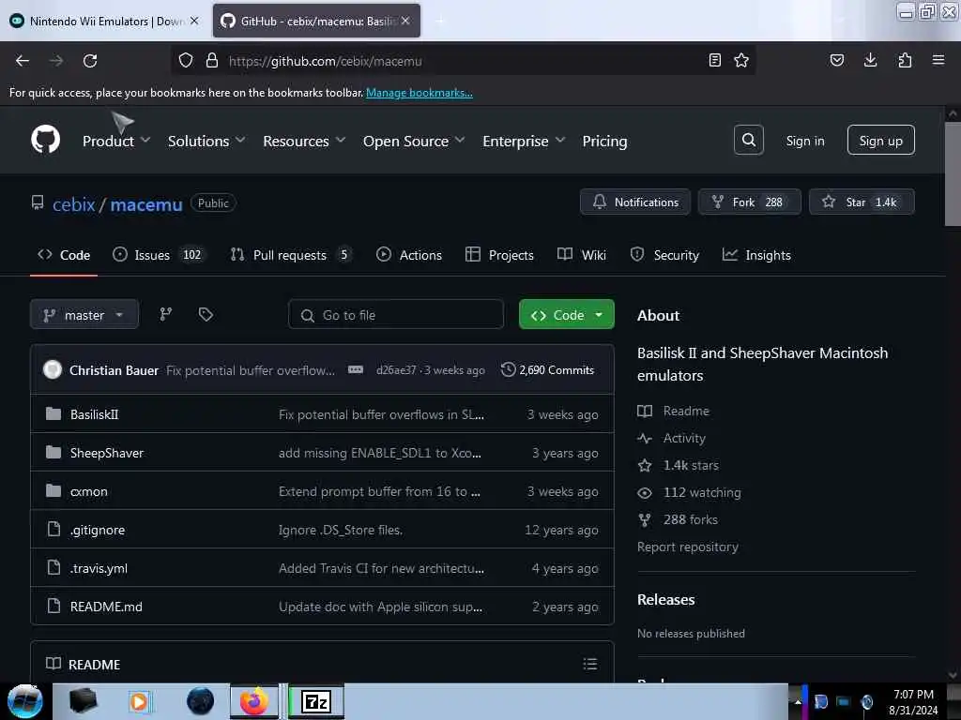Switch to the Issues tab
Screen dimensions: 961x720
[x=159, y=255]
